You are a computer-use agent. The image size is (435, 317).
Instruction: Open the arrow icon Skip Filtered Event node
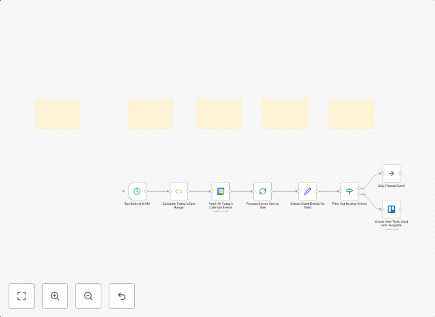392,173
